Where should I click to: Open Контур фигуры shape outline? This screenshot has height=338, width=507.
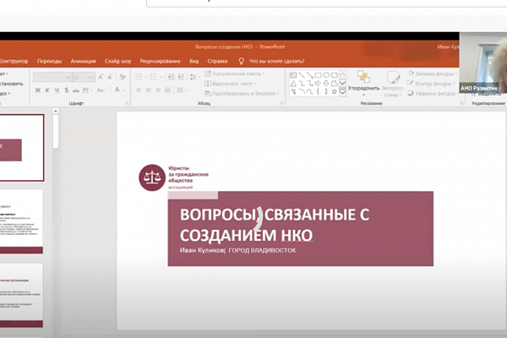click(431, 84)
